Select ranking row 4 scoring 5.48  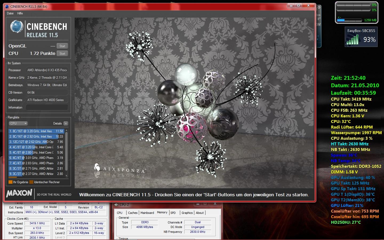tap(36, 147)
